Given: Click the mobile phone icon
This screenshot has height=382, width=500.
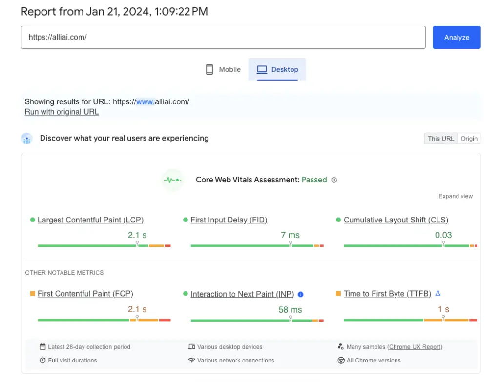Looking at the screenshot, I should (209, 69).
